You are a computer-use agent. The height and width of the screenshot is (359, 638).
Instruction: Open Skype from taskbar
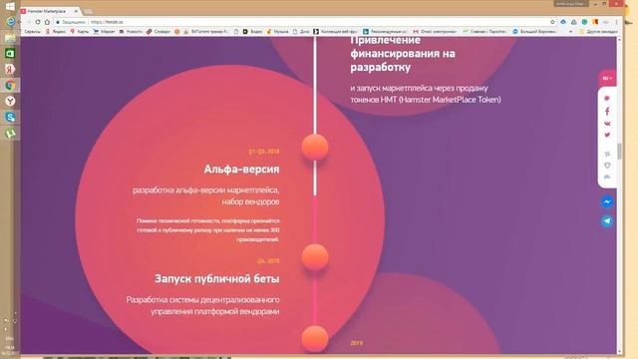pos(10,118)
